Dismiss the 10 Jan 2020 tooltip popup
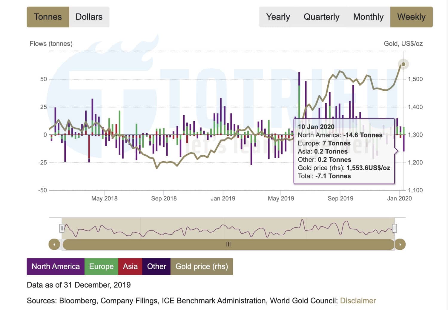The image size is (448, 310). pos(343,151)
